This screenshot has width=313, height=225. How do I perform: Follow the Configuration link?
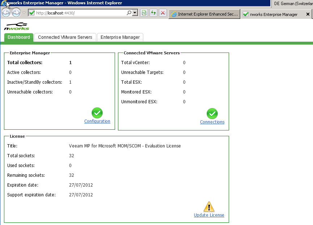pyautogui.click(x=97, y=121)
